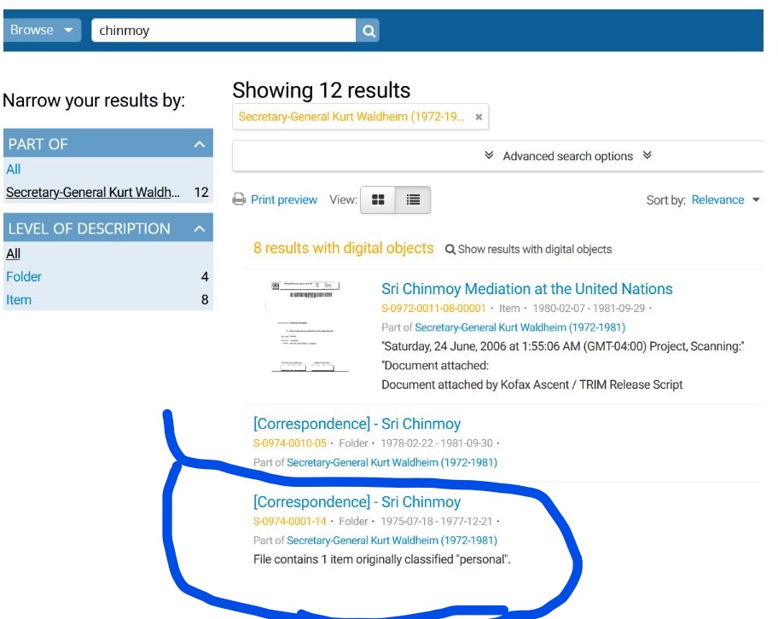
Task: Click the search magnifier button
Action: tap(368, 31)
